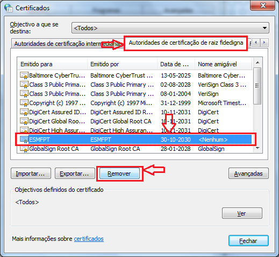The height and width of the screenshot is (257, 279).
Task: Click the Ver button
Action: [242, 213]
